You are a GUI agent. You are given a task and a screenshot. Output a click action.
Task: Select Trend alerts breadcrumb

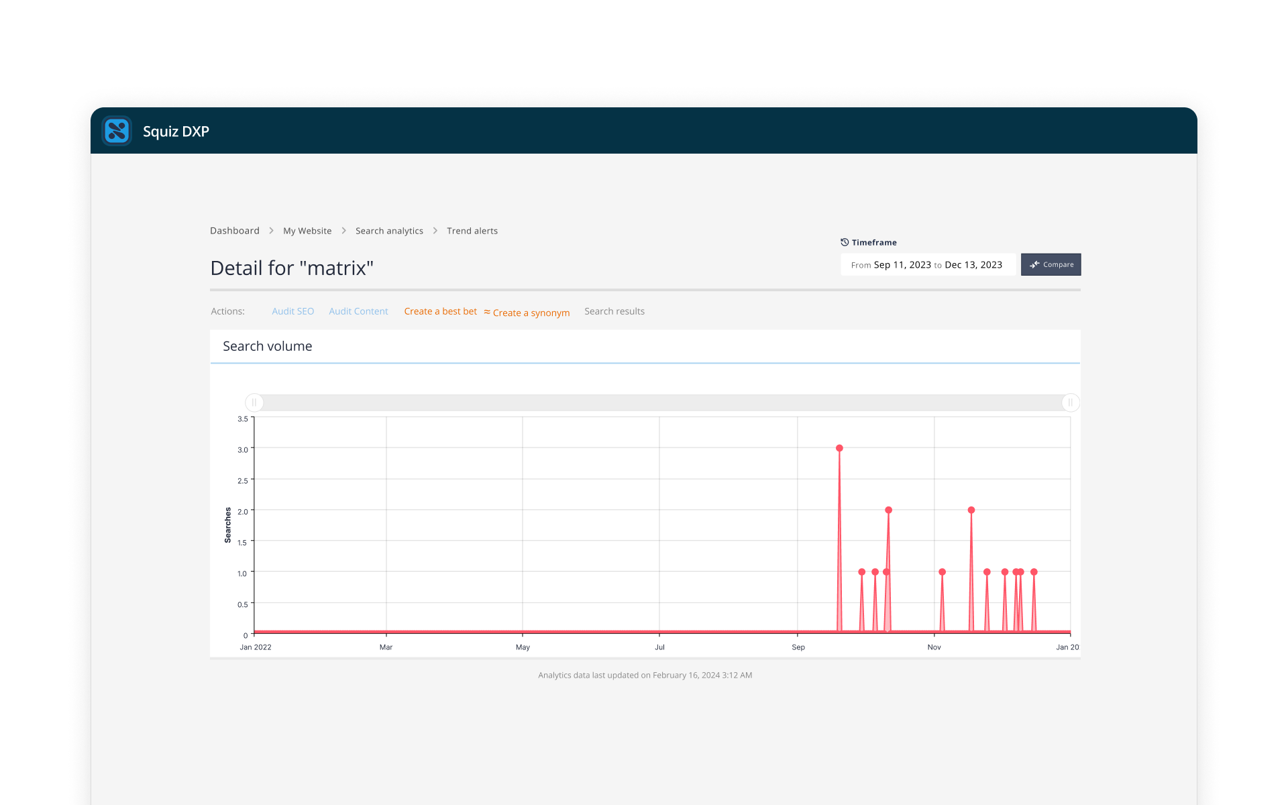472,231
